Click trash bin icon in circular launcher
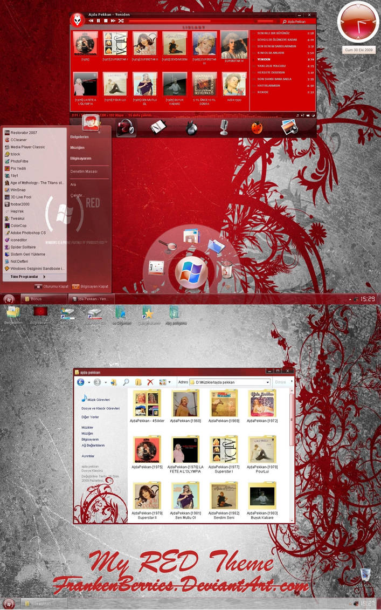This screenshot has height=610, width=381. tap(227, 269)
